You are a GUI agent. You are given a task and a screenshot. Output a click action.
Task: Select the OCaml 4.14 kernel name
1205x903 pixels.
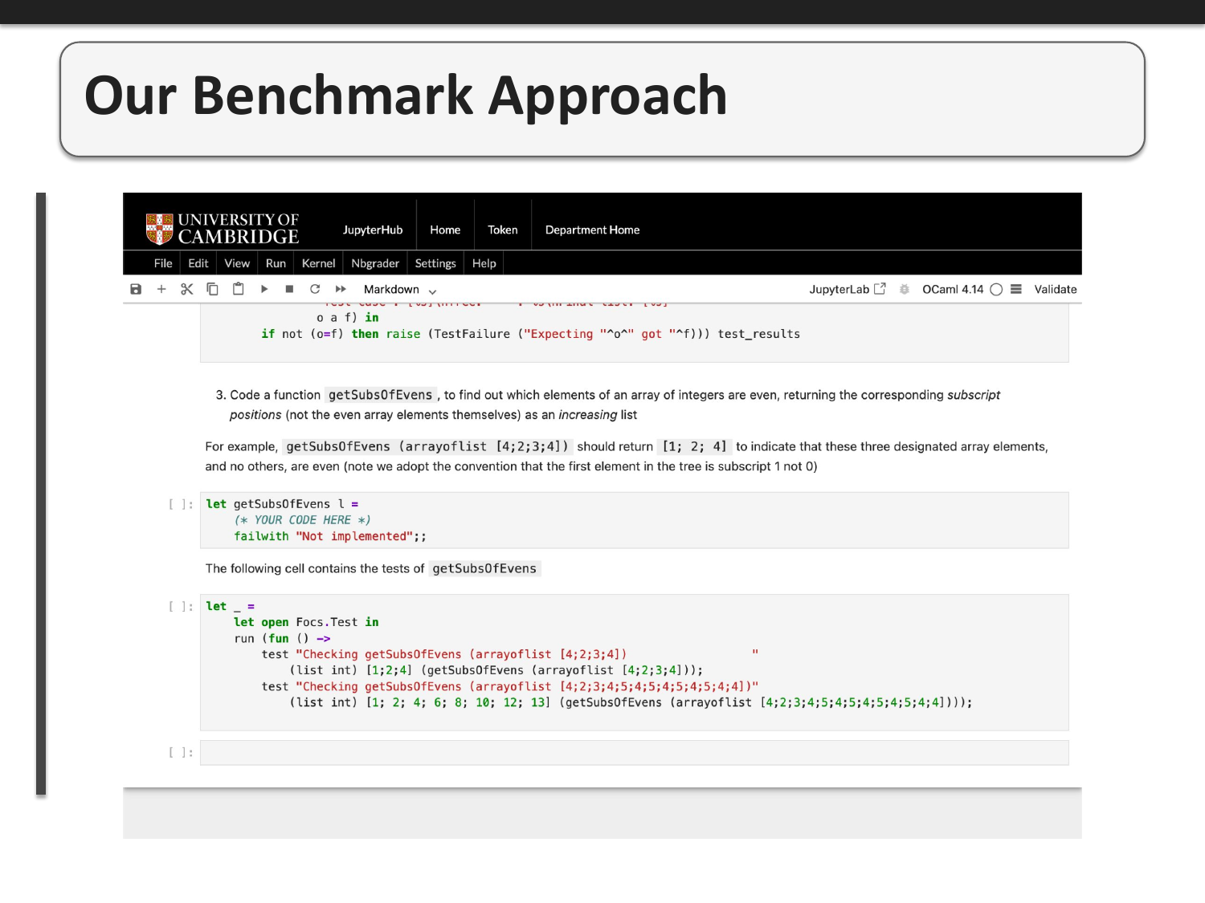(952, 290)
